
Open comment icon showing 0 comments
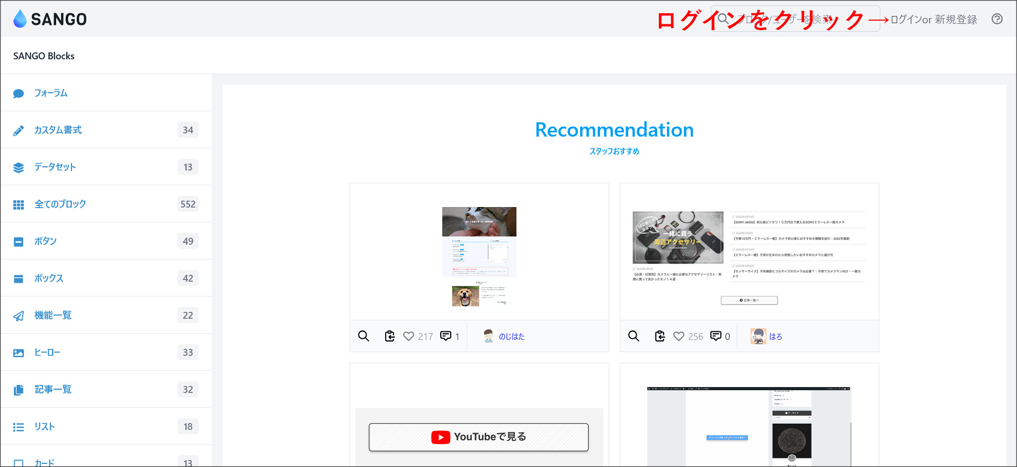click(x=716, y=336)
